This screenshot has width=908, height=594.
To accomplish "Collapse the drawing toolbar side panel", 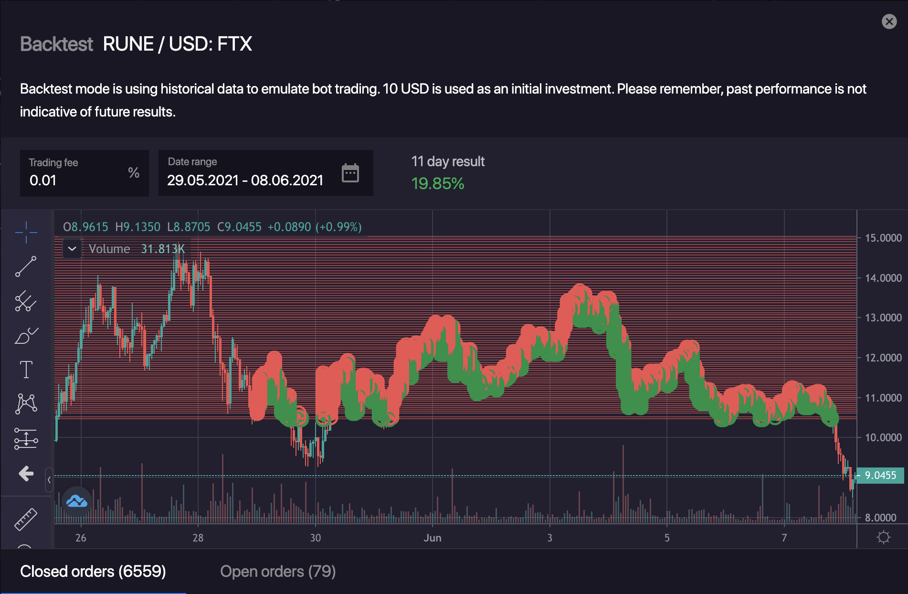I will [49, 479].
